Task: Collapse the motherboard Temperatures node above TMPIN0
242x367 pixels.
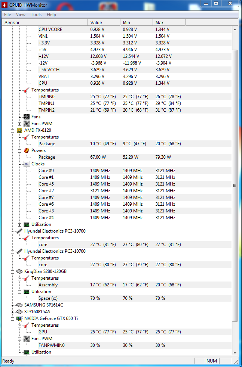Action: [x=20, y=90]
